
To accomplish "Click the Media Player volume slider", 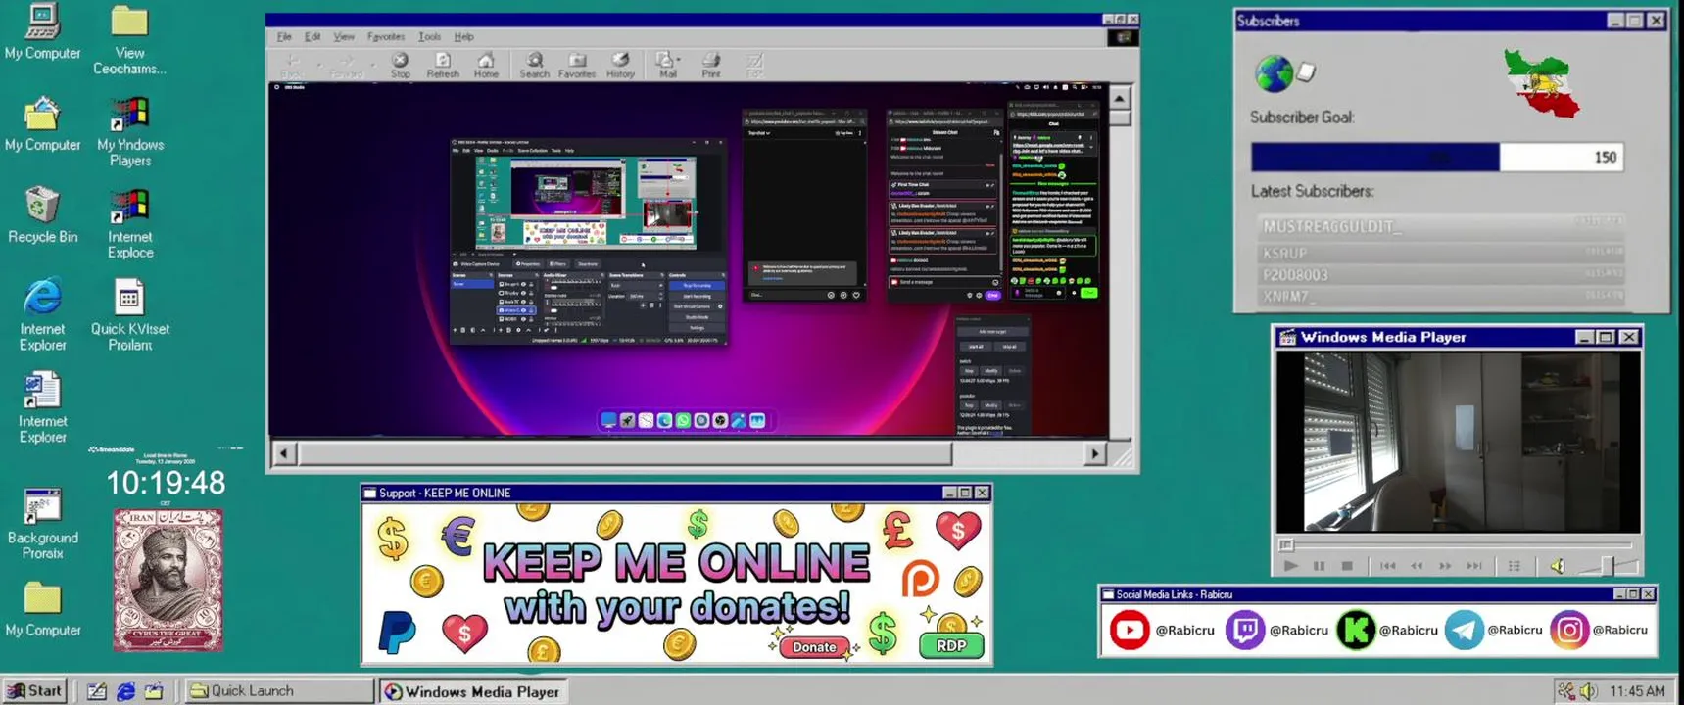I will (1607, 566).
